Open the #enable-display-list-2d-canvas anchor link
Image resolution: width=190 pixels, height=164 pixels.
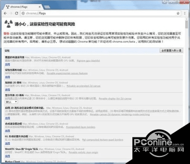coord(115,98)
